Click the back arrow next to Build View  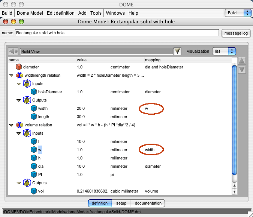tap(13, 51)
